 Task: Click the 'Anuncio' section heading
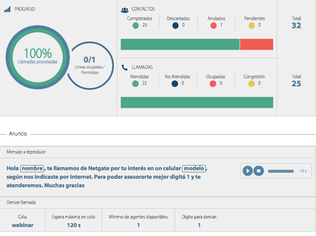(x=18, y=134)
